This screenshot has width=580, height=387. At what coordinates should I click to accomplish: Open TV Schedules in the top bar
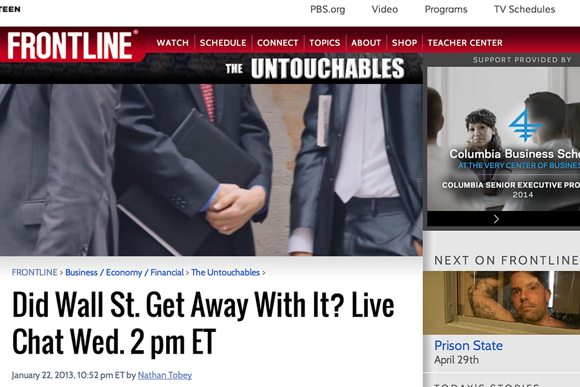[x=524, y=9]
